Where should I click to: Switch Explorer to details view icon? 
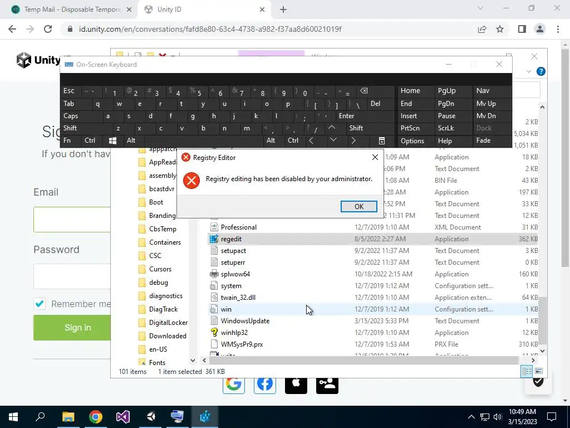(527, 371)
